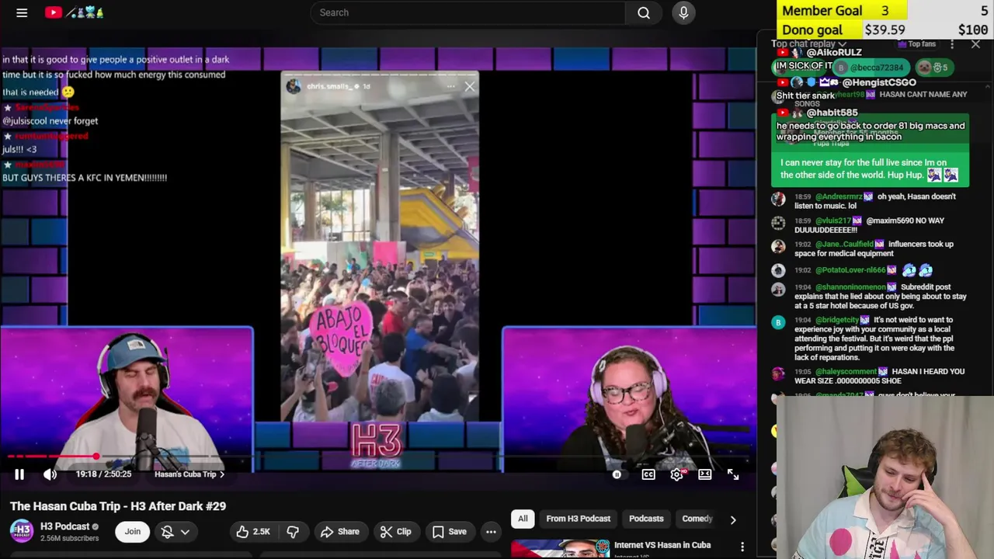
Task: Click the Join membership button
Action: [x=133, y=532]
